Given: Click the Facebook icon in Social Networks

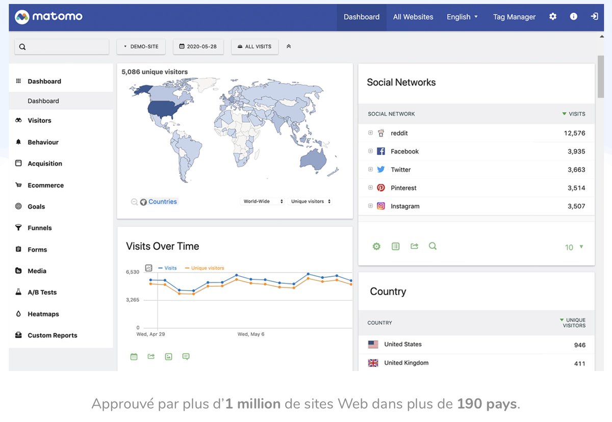Looking at the screenshot, I should click(381, 151).
